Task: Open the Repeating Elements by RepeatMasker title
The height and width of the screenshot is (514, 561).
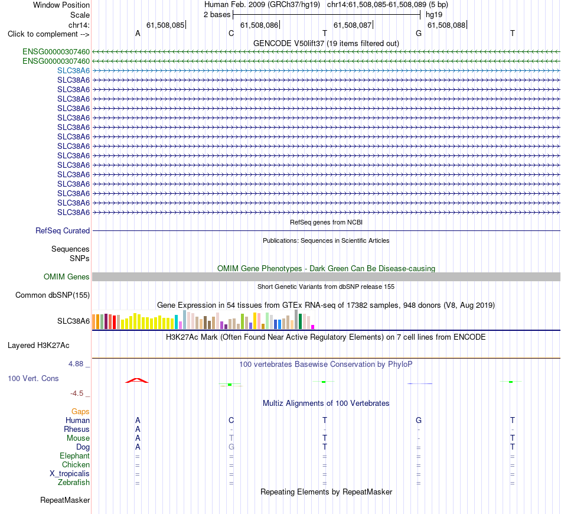Action: pos(326,492)
